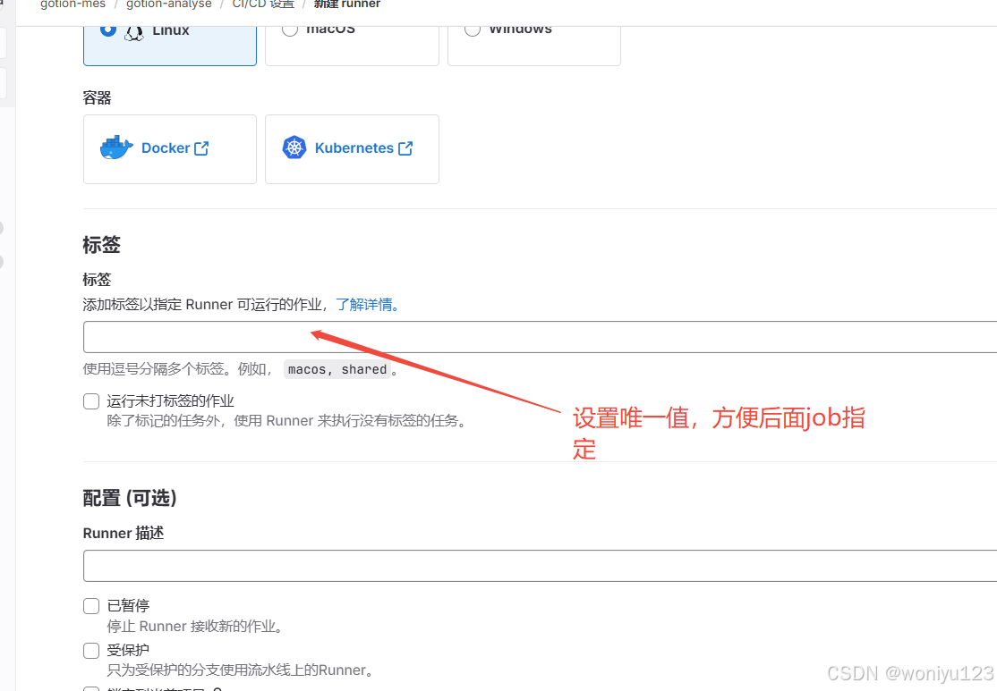Enable the 受保护 protected runner checkbox
997x691 pixels.
click(x=90, y=650)
